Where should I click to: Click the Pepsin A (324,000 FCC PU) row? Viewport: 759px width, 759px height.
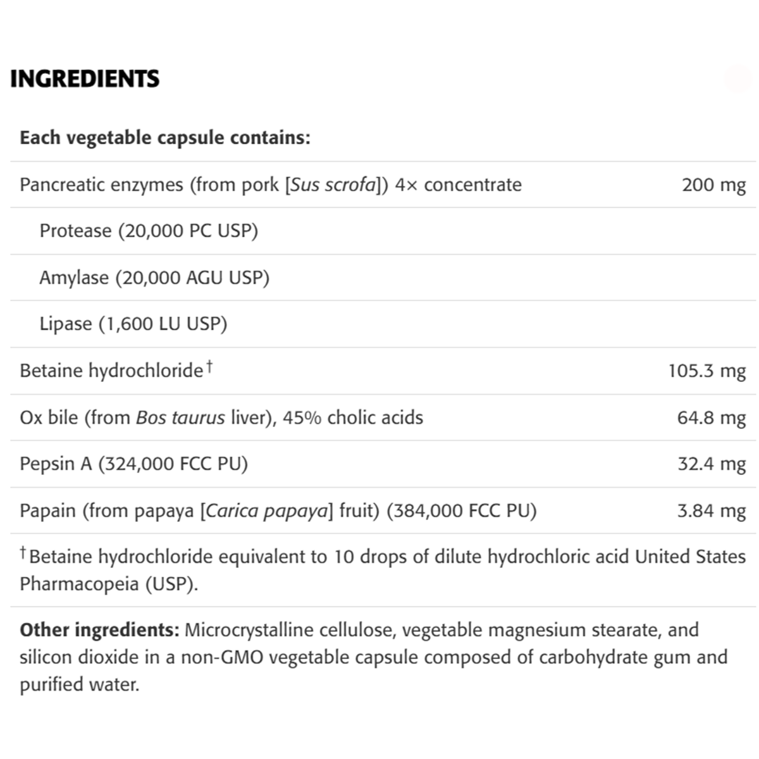point(133,464)
